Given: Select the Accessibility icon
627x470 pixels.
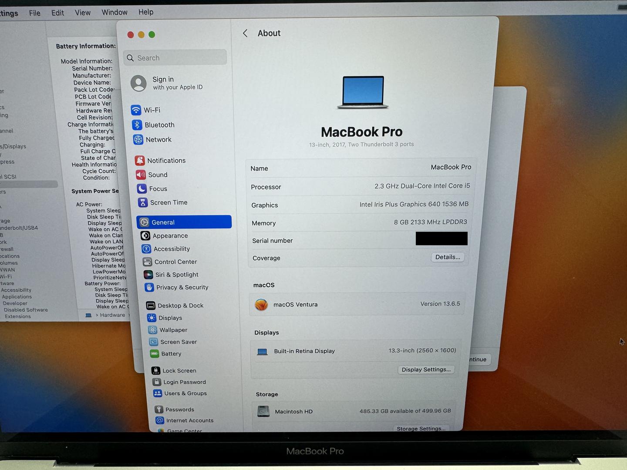Looking at the screenshot, I should [146, 249].
